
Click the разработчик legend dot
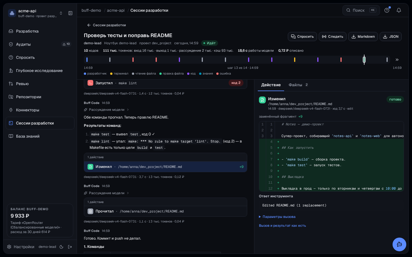[85, 74]
